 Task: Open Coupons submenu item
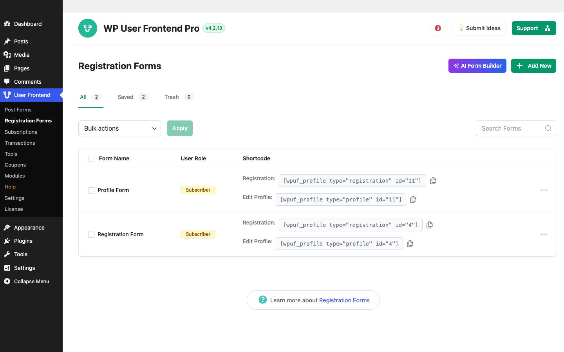[x=15, y=165]
